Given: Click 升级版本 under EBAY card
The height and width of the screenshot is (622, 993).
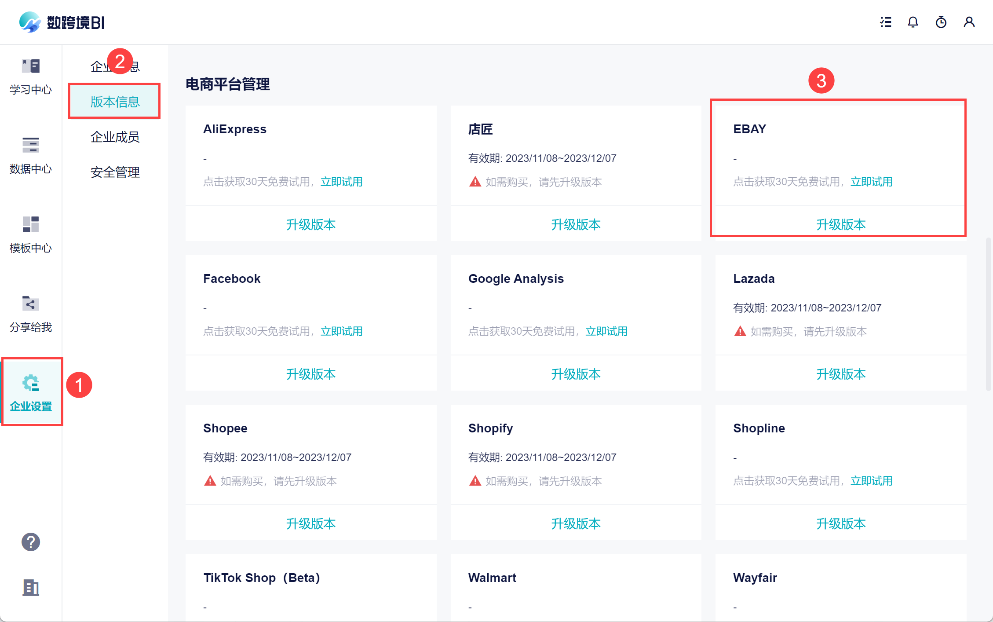Looking at the screenshot, I should pyautogui.click(x=840, y=225).
